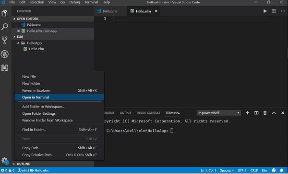Open the Help menu
The image size is (288, 174).
[106, 2]
